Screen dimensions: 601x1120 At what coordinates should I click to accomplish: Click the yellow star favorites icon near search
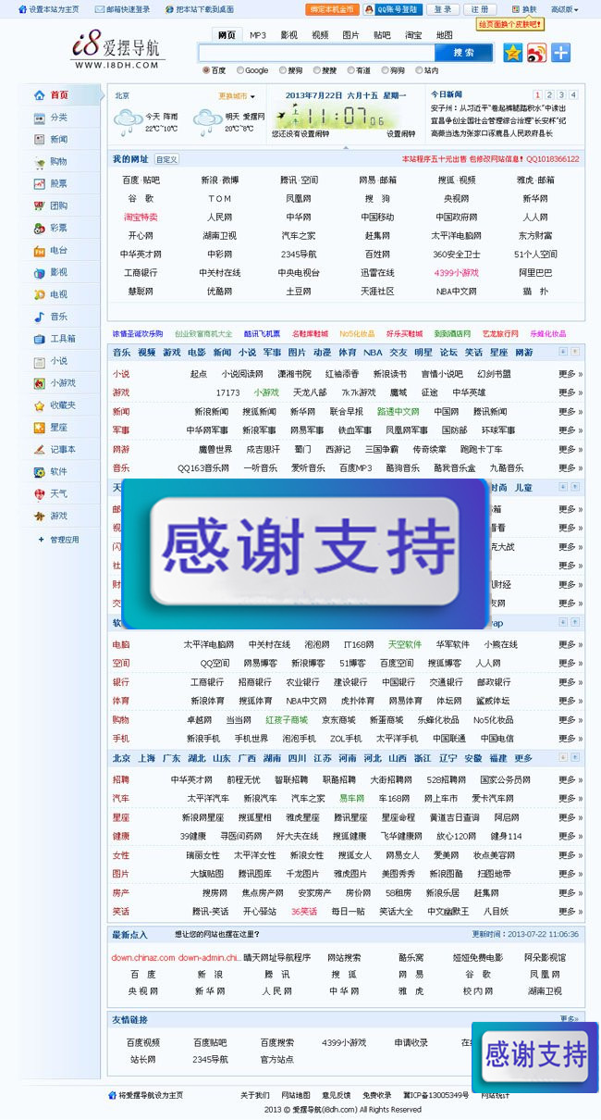pos(513,53)
